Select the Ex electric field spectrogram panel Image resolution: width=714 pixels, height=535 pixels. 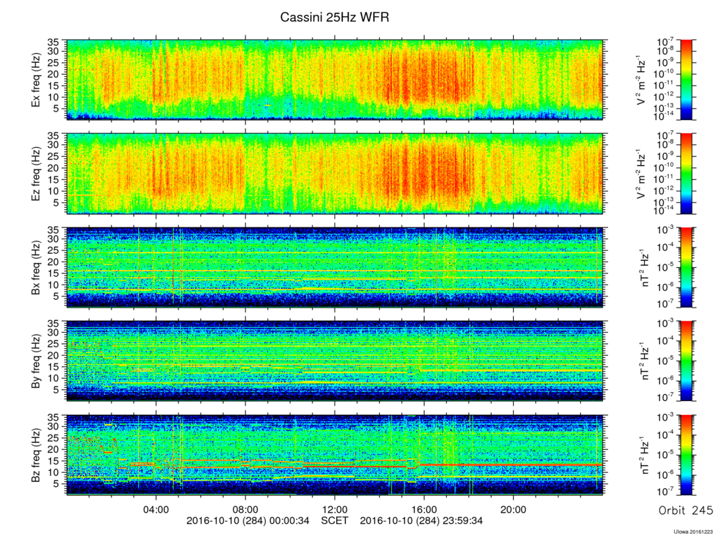tap(335, 80)
